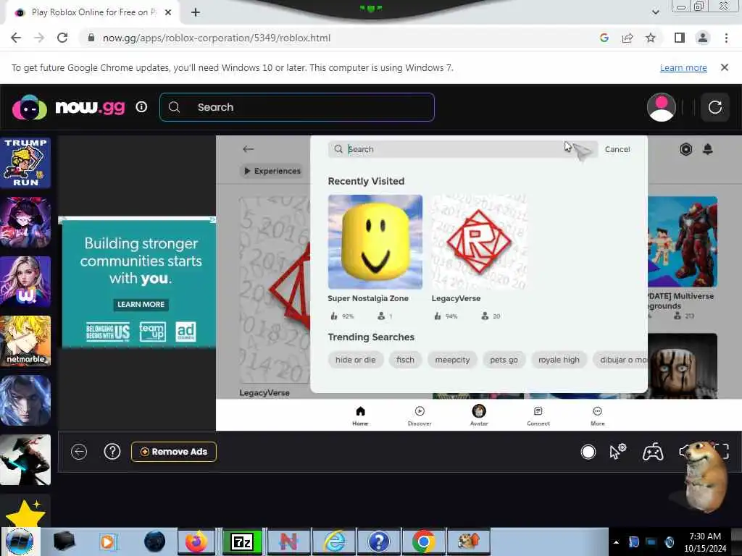Open Roblox notifications bell
The image size is (742, 556).
(708, 149)
